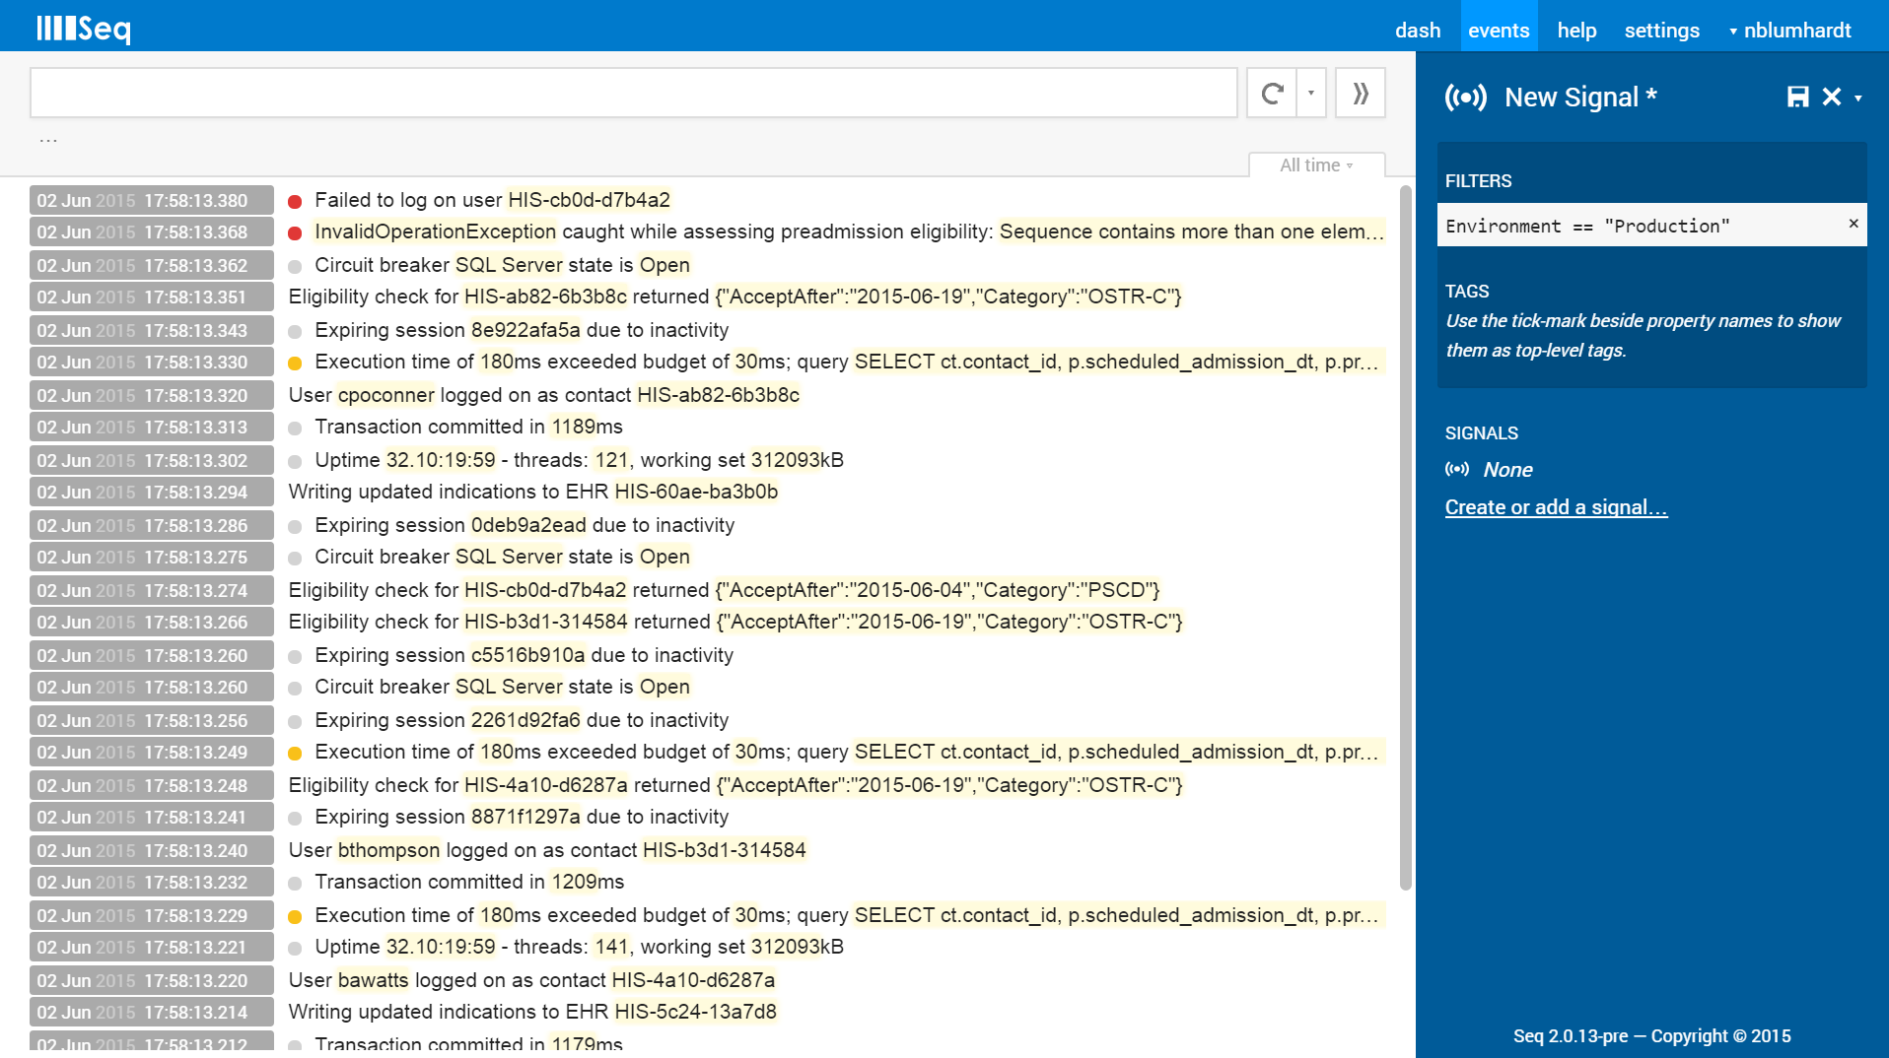
Task: Click grey dot on Expiring session c5516b910a
Action: [x=294, y=657]
